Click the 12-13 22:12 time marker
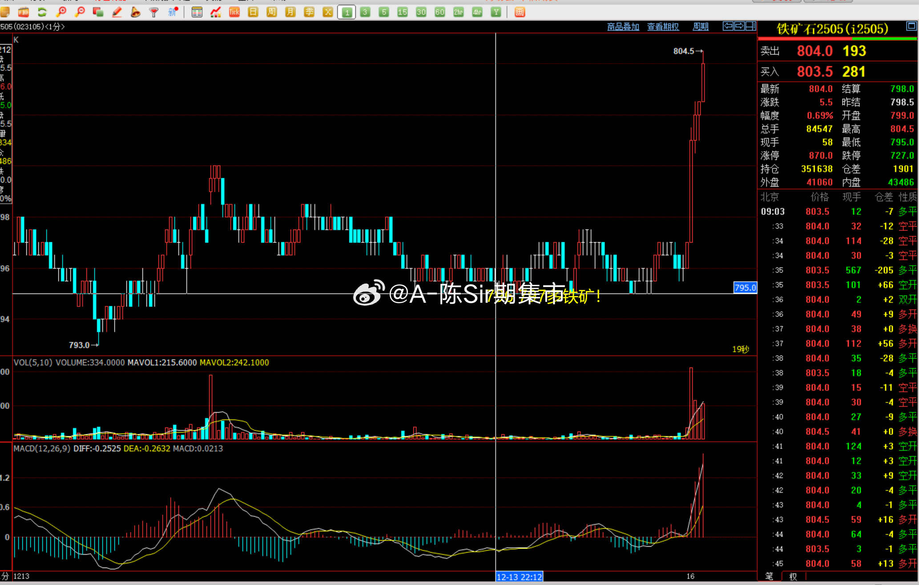Image resolution: width=919 pixels, height=585 pixels. pos(519,577)
